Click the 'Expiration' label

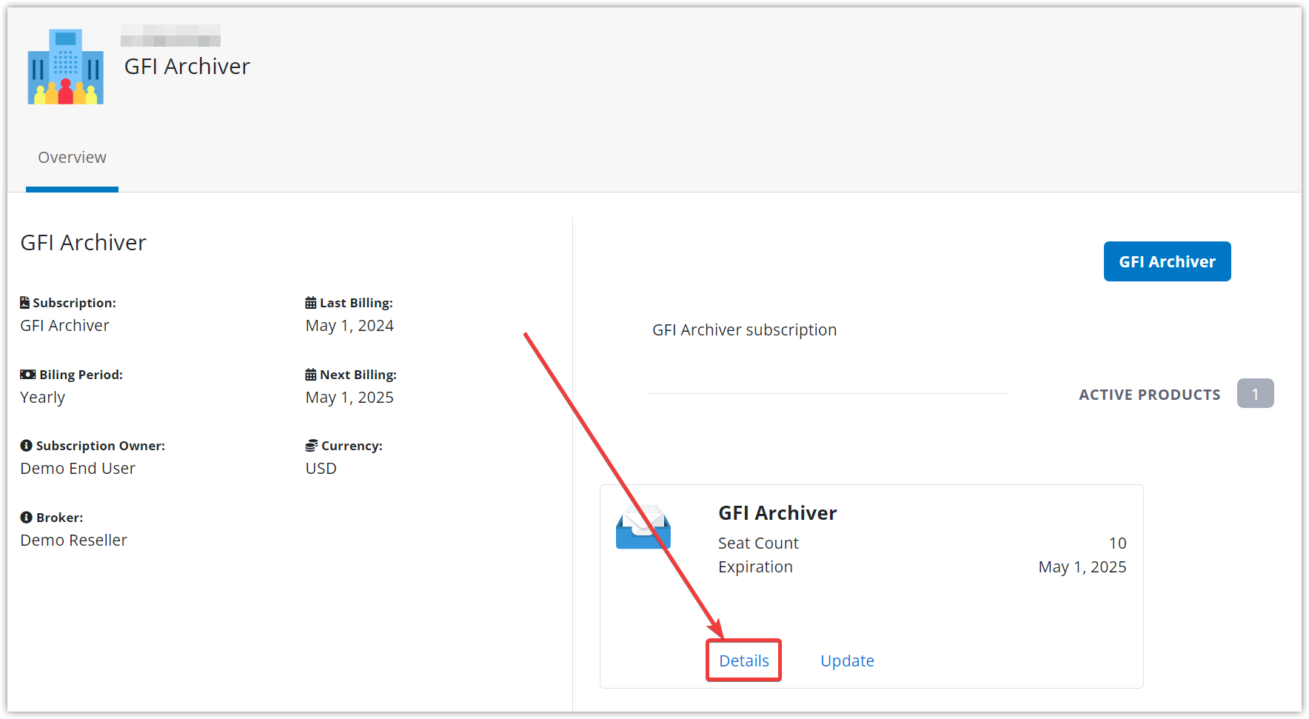[755, 567]
